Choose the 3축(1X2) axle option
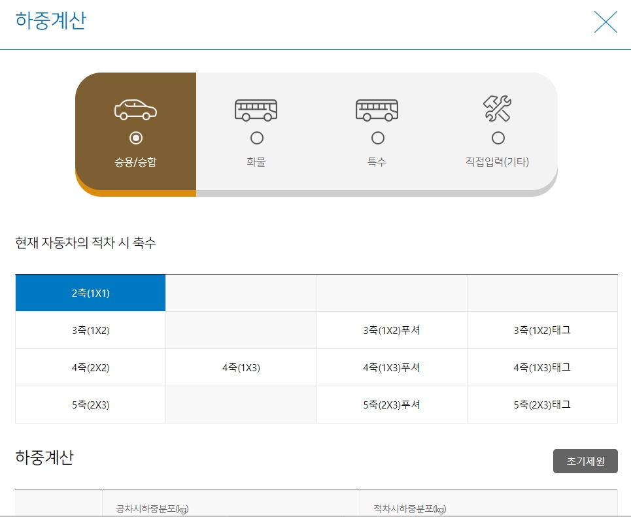 tap(90, 330)
